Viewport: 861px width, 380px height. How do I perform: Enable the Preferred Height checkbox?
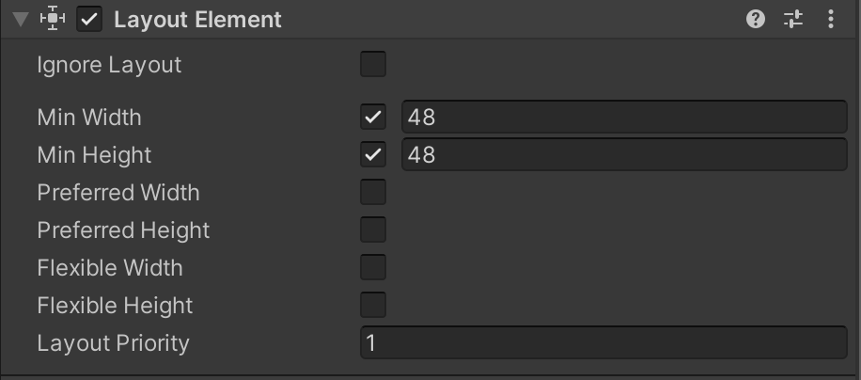click(373, 230)
